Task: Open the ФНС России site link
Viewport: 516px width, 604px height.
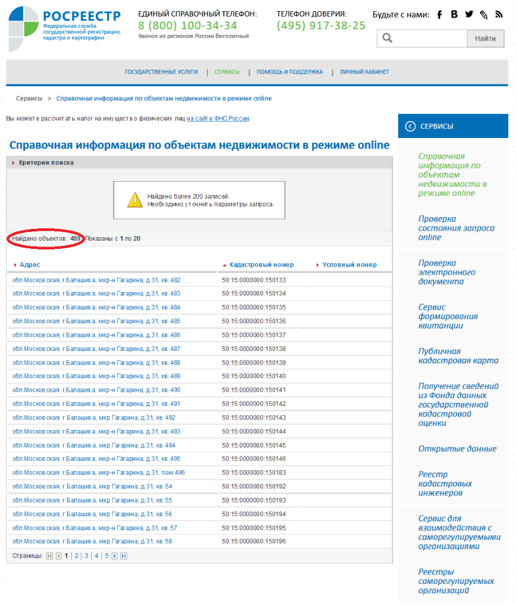Action: pyautogui.click(x=218, y=119)
